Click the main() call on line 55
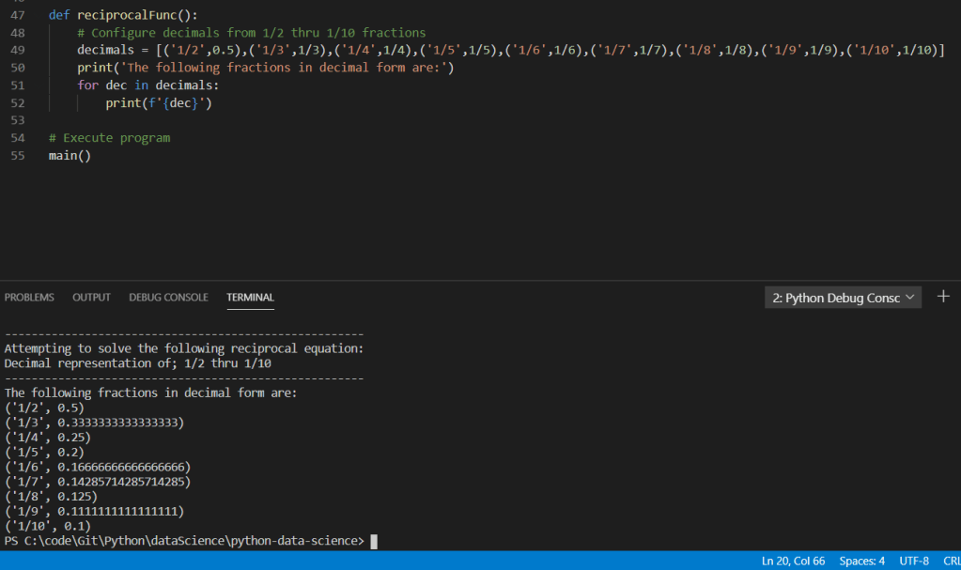The width and height of the screenshot is (961, 570). (70, 155)
